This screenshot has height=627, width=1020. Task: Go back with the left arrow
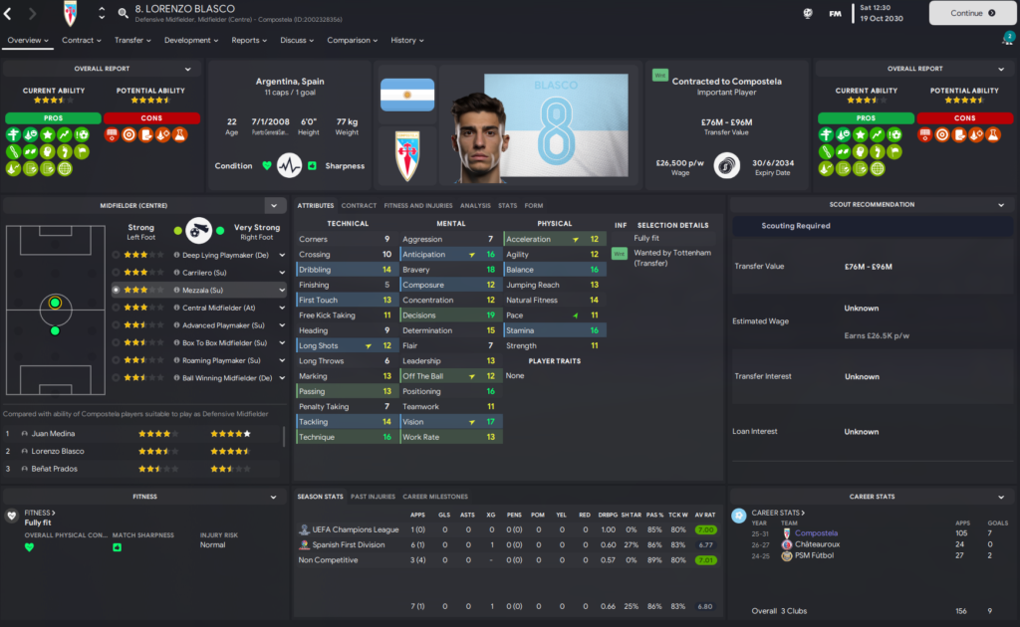click(x=8, y=13)
